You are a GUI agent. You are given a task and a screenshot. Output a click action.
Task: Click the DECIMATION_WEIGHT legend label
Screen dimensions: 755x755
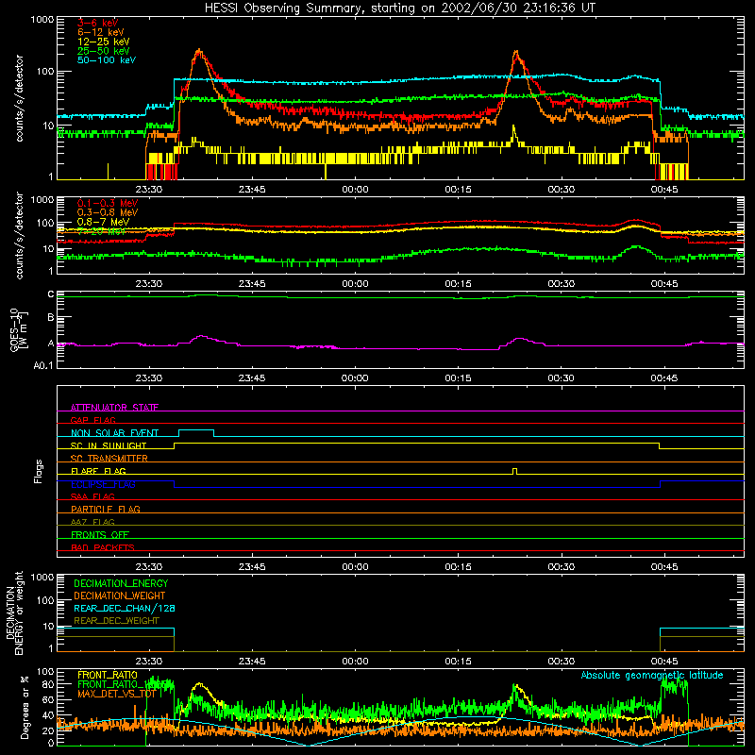coord(120,596)
